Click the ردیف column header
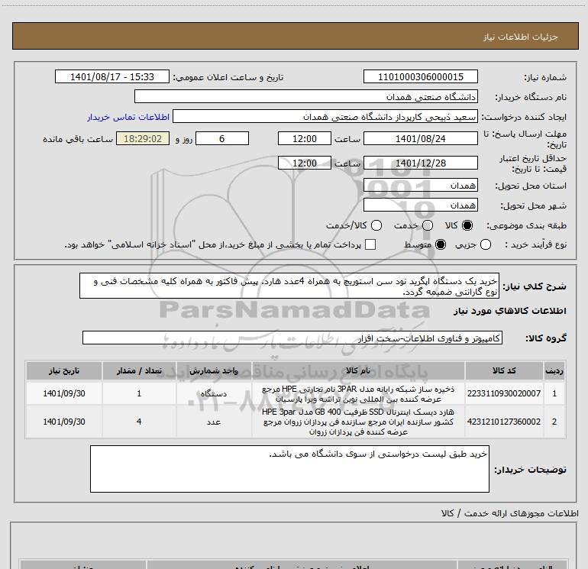 click(554, 370)
